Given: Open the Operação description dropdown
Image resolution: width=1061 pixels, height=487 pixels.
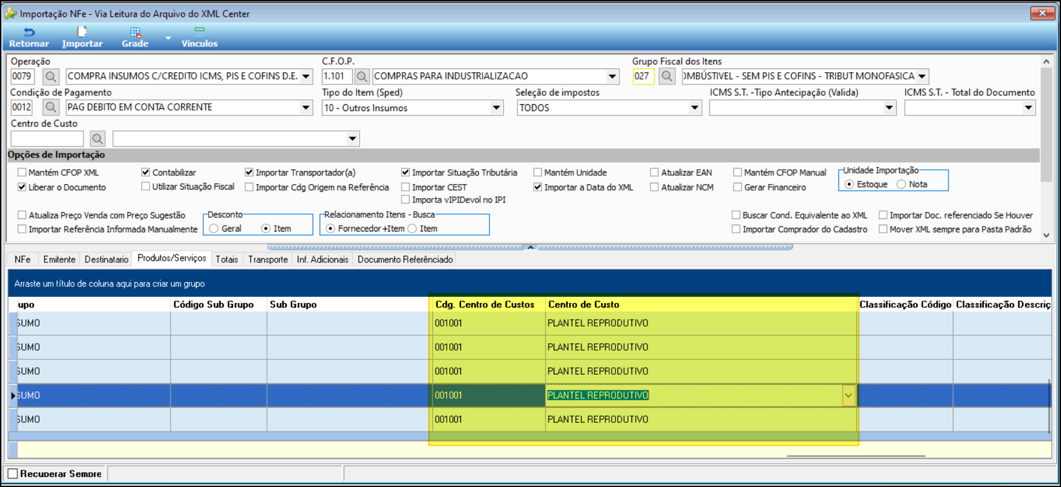Looking at the screenshot, I should (x=306, y=77).
